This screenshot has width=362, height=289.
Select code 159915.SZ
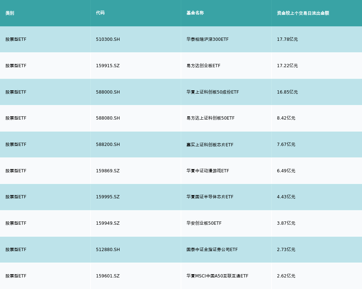pyautogui.click(x=108, y=66)
